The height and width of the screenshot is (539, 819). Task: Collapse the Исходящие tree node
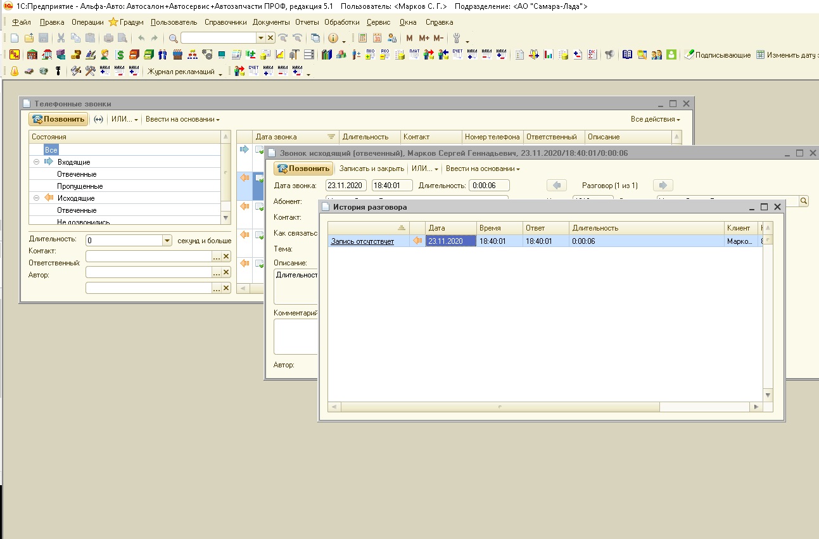(37, 198)
